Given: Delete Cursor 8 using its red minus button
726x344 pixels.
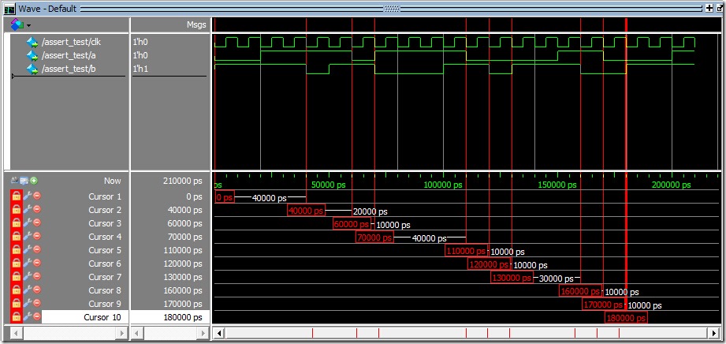Looking at the screenshot, I should tap(37, 290).
